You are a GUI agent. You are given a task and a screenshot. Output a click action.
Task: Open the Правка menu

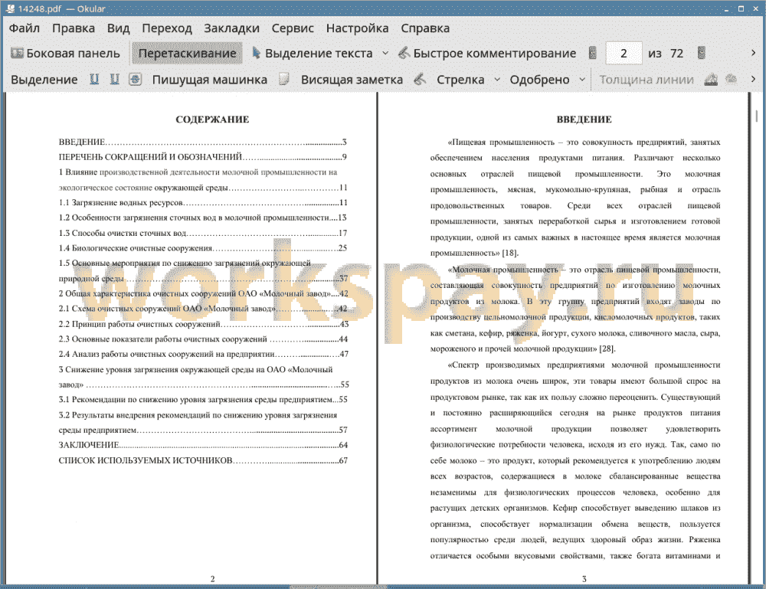point(74,28)
